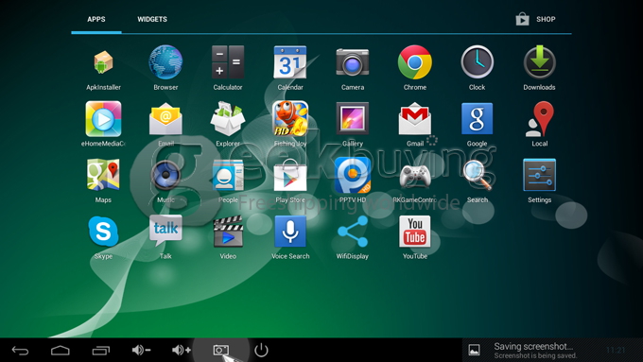Decrease volume with the speaker minus button

[141, 350]
